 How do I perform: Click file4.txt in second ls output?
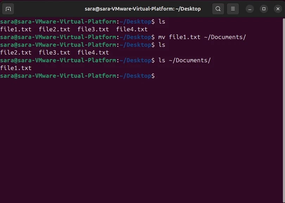coord(93,52)
